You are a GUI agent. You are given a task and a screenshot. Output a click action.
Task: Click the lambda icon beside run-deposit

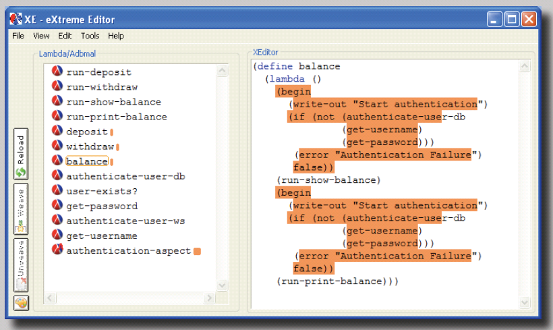click(x=57, y=72)
